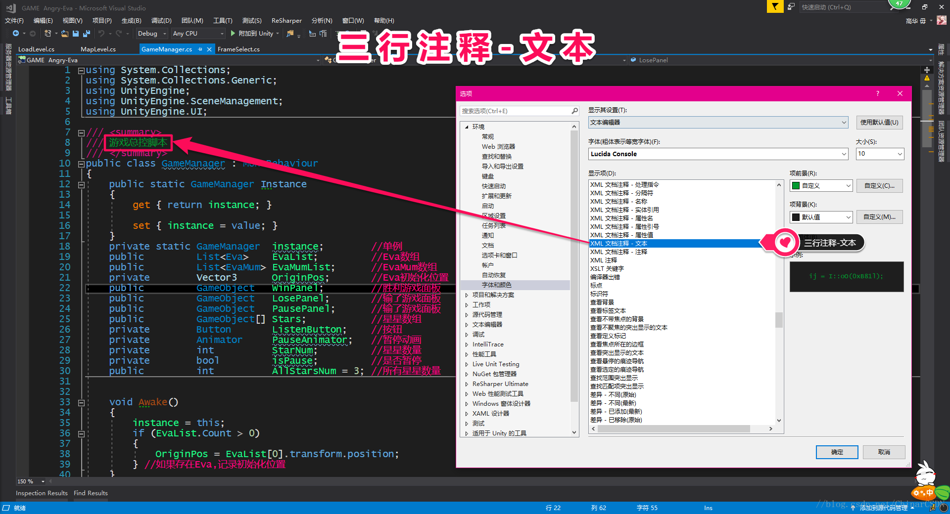Screen dimensions: 950x514
Task: Click the green Attach to Unity play icon
Action: [233, 33]
